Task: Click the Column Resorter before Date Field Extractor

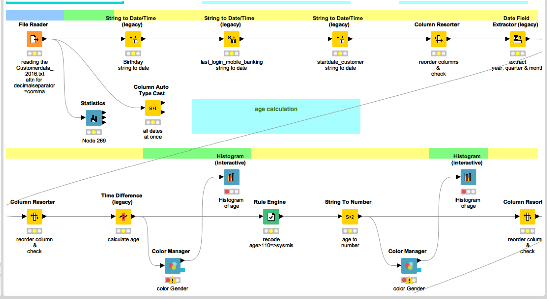Action: pyautogui.click(x=438, y=39)
